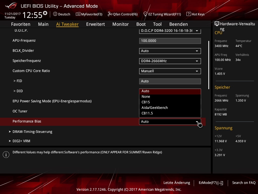
Task: Click the Performance Bias dropdown arrow
Action: [x=197, y=122]
